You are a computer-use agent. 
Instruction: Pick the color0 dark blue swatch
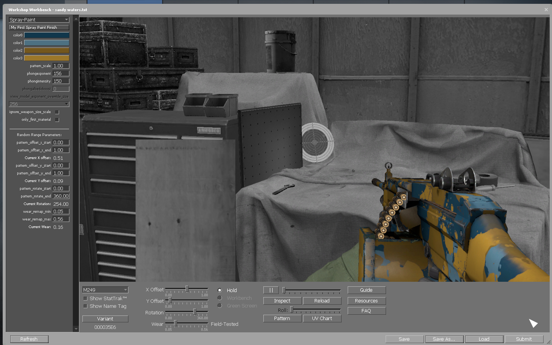click(x=47, y=35)
